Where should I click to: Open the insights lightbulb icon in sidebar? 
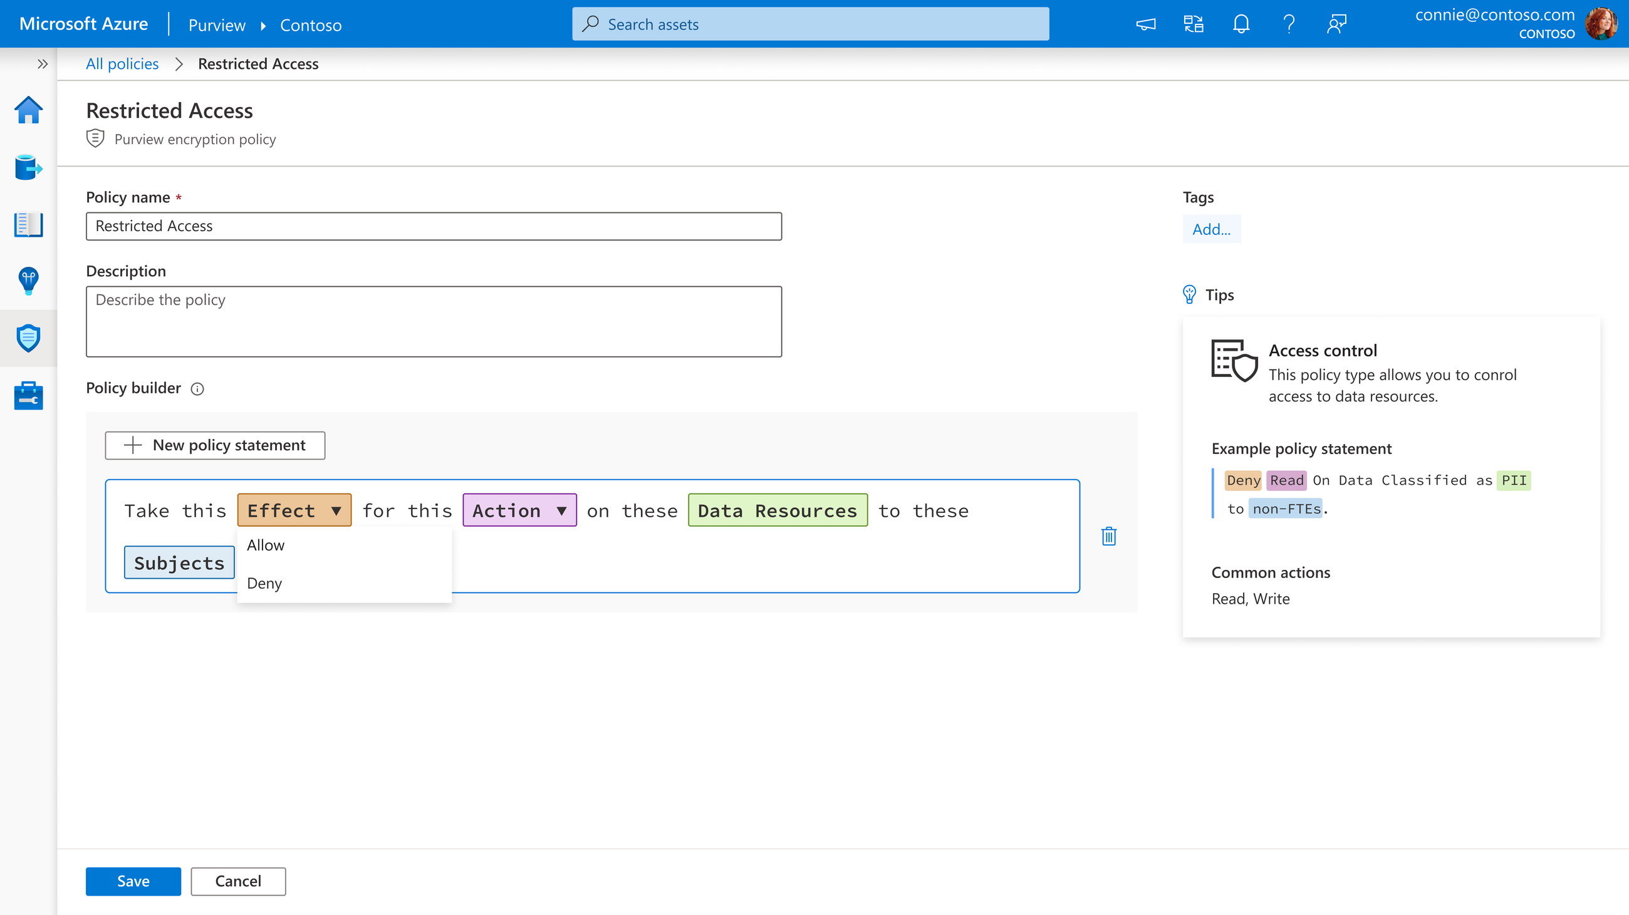(x=28, y=281)
